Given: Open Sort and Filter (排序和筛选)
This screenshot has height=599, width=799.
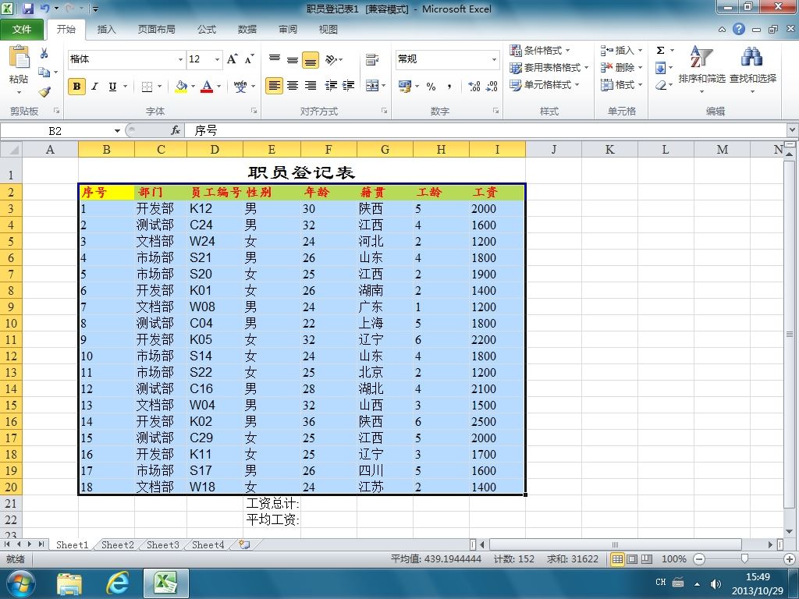Looking at the screenshot, I should pyautogui.click(x=701, y=69).
